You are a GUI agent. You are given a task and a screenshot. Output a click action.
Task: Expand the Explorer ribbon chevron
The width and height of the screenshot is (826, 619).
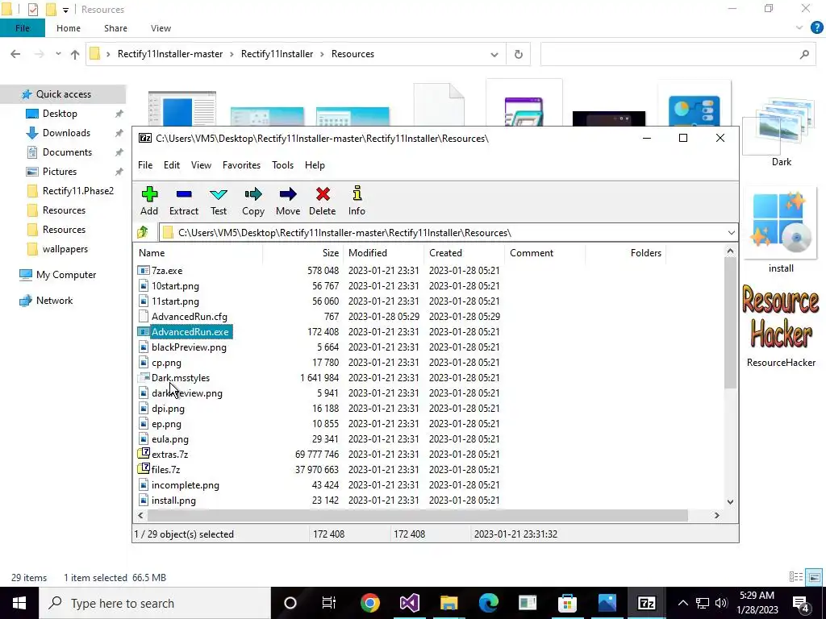click(x=799, y=28)
